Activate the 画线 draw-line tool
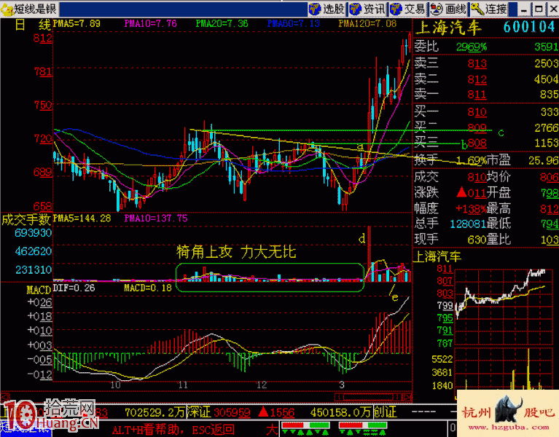559x437 pixels. click(449, 9)
